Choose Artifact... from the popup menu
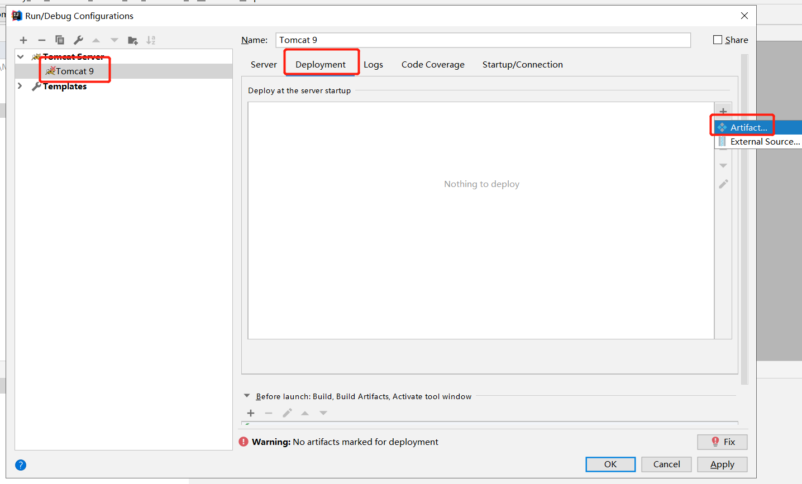 (x=758, y=127)
